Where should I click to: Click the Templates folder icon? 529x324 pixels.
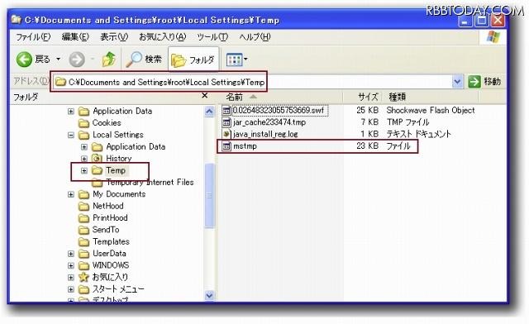83,242
